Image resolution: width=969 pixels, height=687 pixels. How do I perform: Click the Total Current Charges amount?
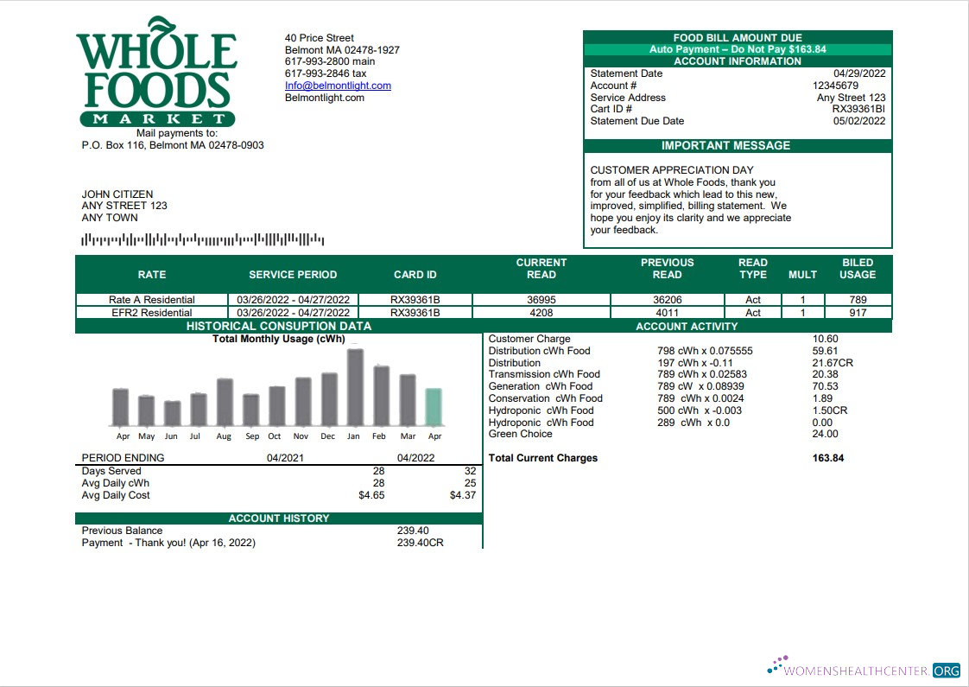826,458
